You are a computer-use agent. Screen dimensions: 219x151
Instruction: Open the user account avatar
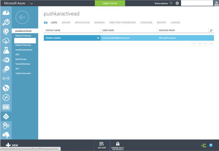tap(216, 3)
